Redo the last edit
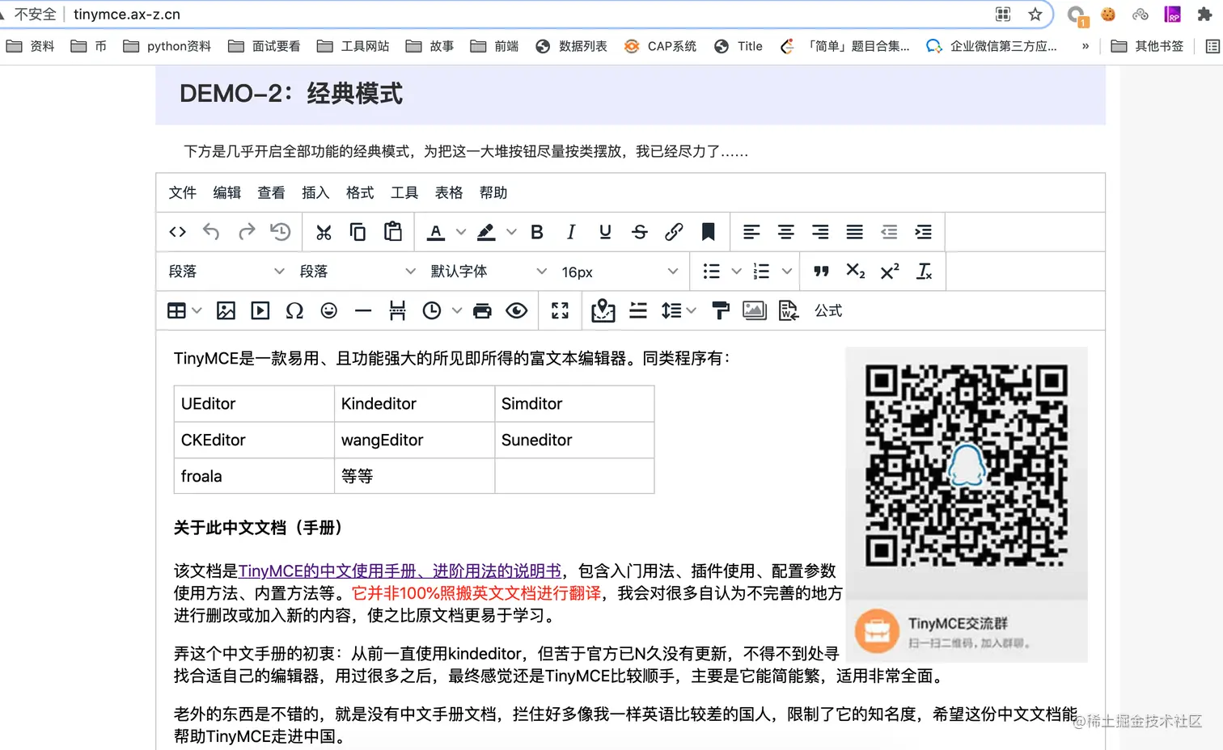Screen dimensions: 1223x750 [x=246, y=233]
